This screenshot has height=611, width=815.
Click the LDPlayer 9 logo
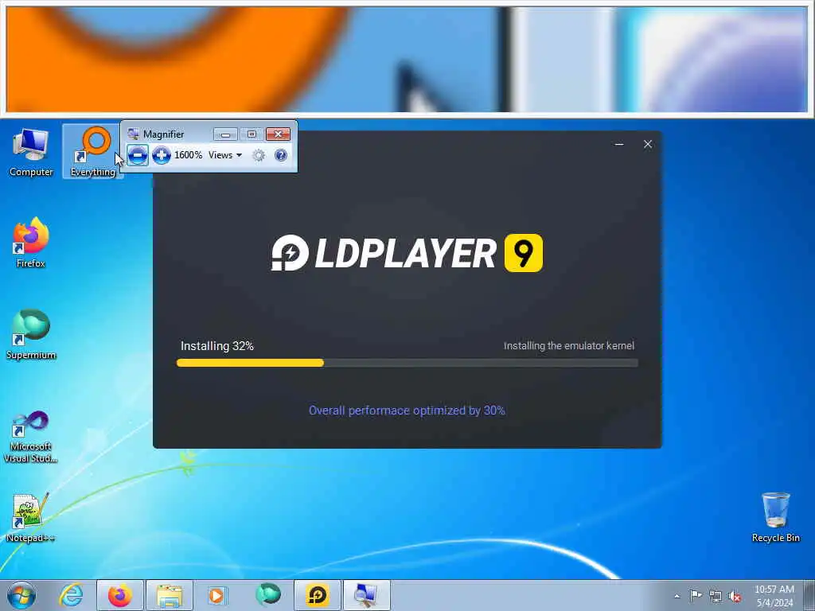pyautogui.click(x=407, y=253)
